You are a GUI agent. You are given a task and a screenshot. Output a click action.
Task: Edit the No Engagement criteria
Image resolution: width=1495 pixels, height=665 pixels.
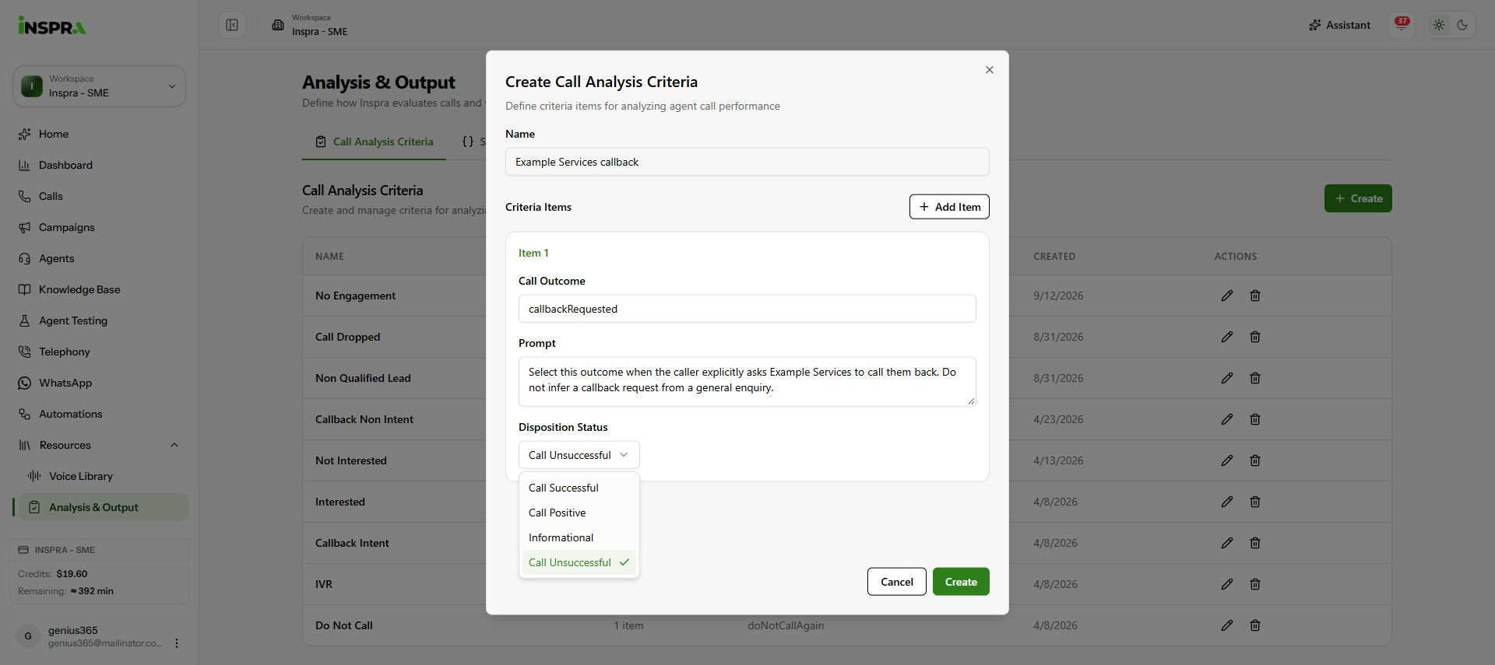(x=1227, y=296)
